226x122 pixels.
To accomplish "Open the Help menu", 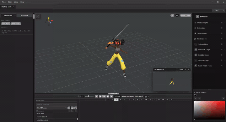I will pos(22,2).
